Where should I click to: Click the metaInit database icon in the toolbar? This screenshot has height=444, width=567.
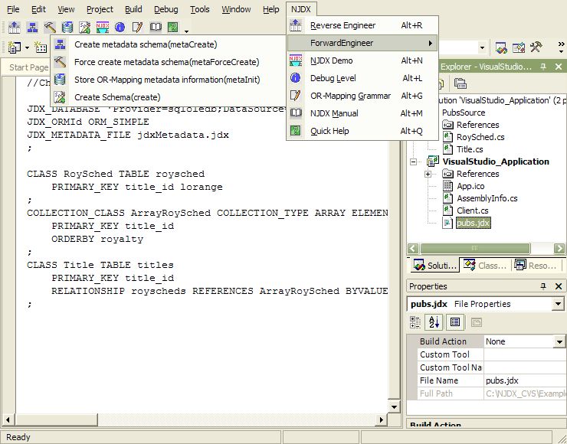pyautogui.click(x=67, y=27)
